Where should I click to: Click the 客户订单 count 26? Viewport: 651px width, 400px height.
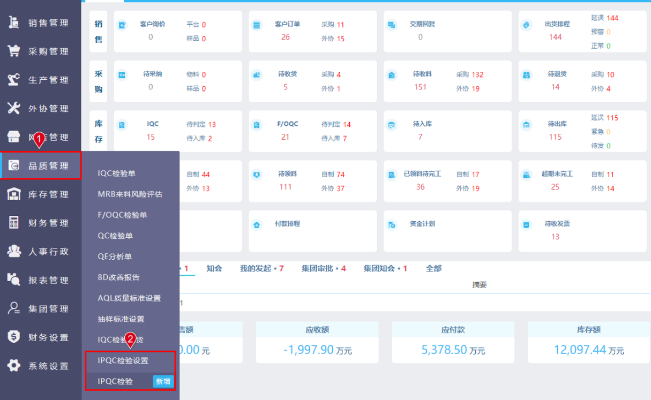coord(286,37)
